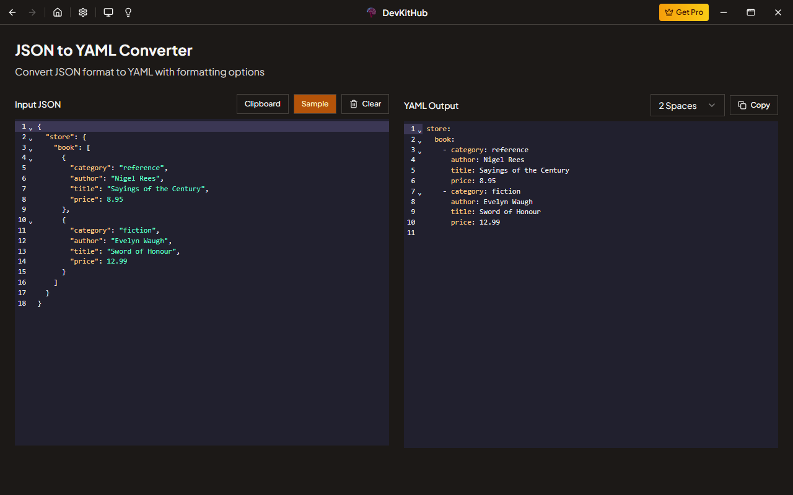This screenshot has height=495, width=793.
Task: Collapse JSON line 10 object fold arrow
Action: click(x=30, y=222)
